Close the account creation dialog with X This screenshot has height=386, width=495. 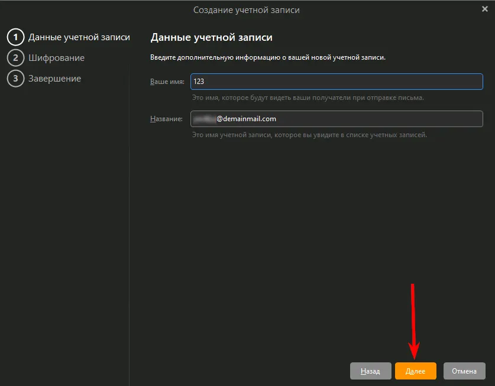pyautogui.click(x=485, y=9)
